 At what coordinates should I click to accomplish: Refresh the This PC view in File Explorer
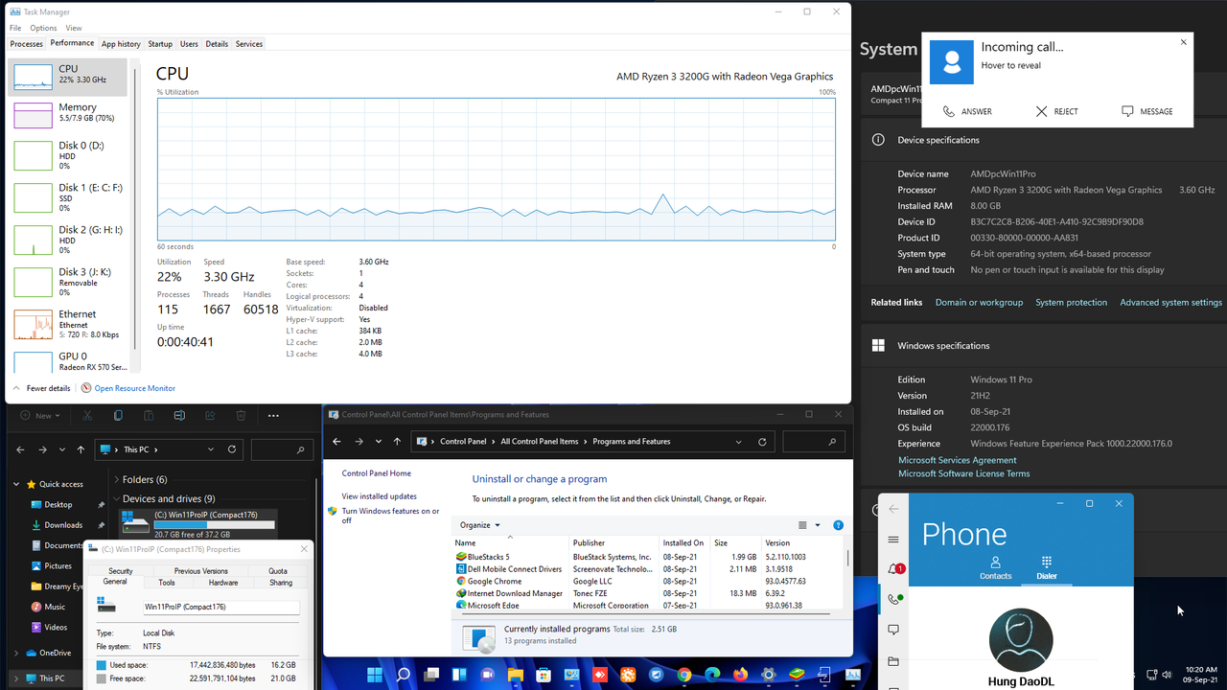[232, 448]
